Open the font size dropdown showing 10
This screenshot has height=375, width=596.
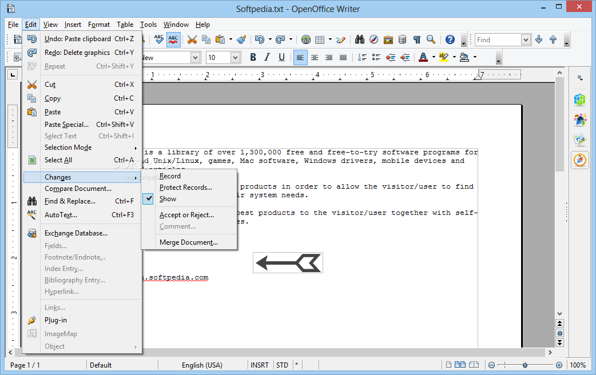tap(235, 57)
